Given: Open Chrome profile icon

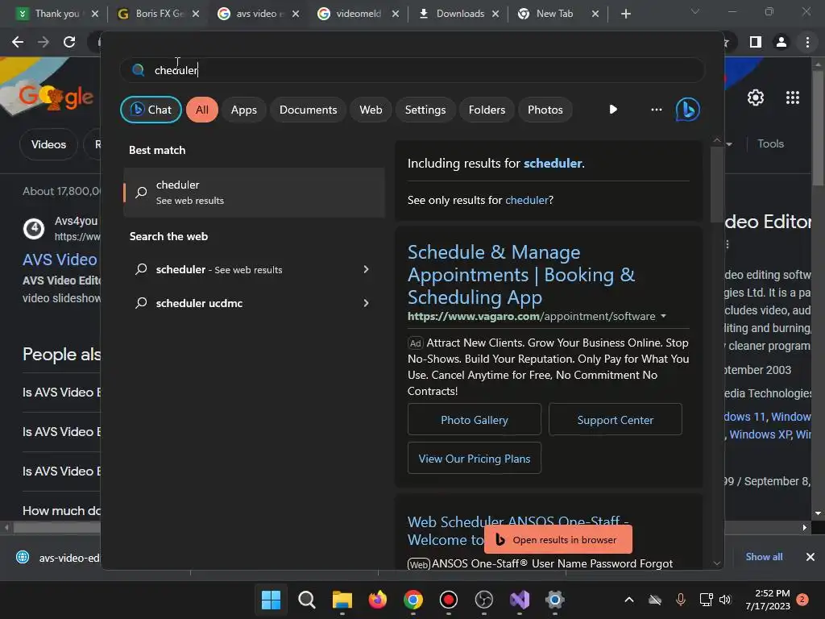Looking at the screenshot, I should [x=781, y=42].
